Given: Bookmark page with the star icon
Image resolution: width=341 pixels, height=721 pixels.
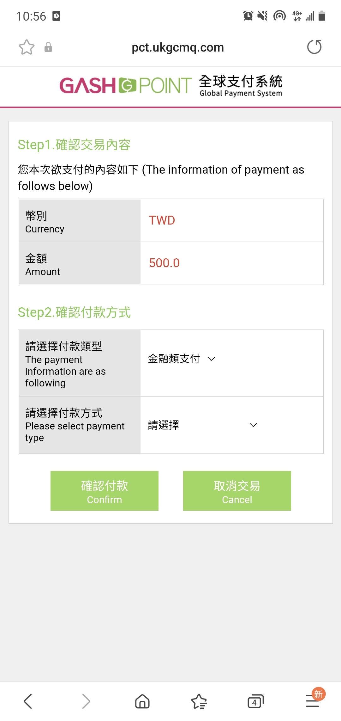Looking at the screenshot, I should tap(27, 47).
